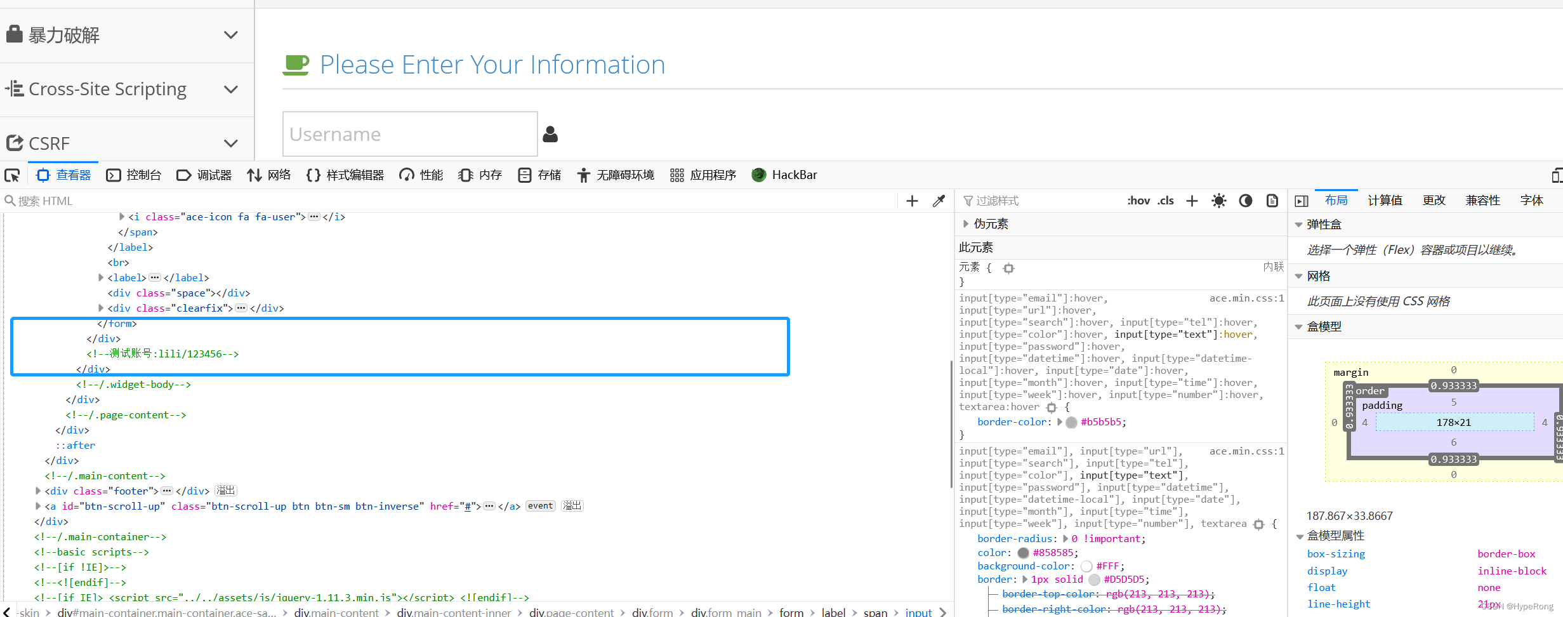Image resolution: width=1563 pixels, height=617 pixels.
Task: Select the div class space node
Action: tap(178, 293)
